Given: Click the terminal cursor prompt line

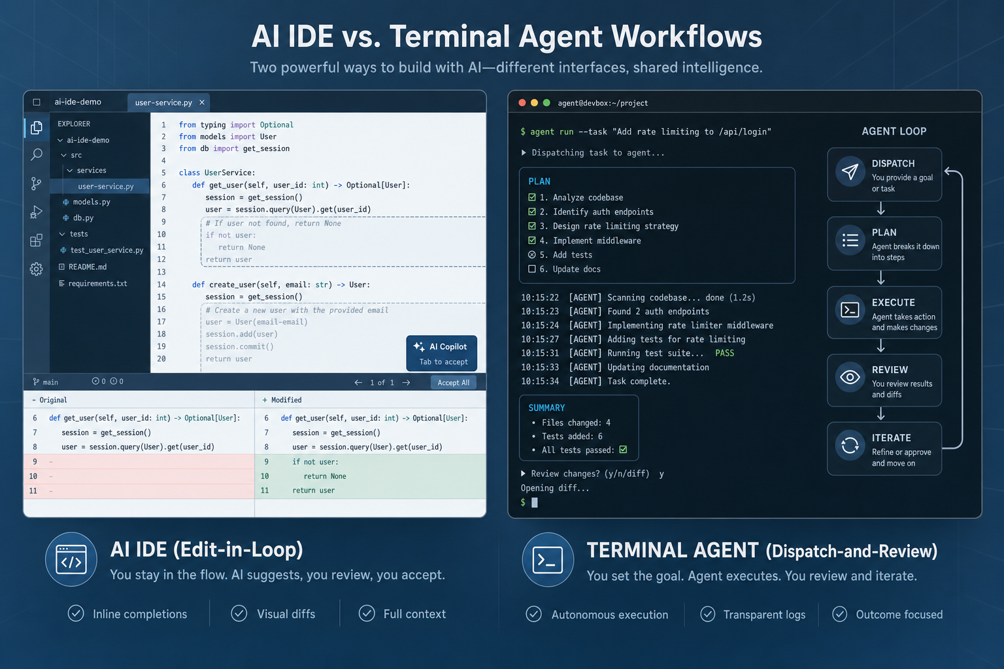Looking at the screenshot, I should [x=529, y=502].
